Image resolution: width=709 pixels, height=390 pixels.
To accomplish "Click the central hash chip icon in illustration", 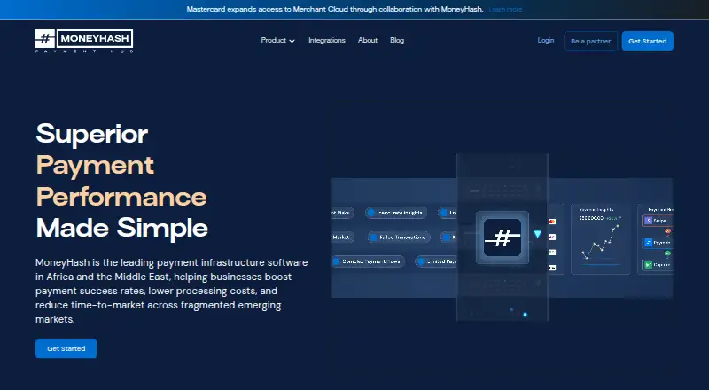I will tap(503, 238).
